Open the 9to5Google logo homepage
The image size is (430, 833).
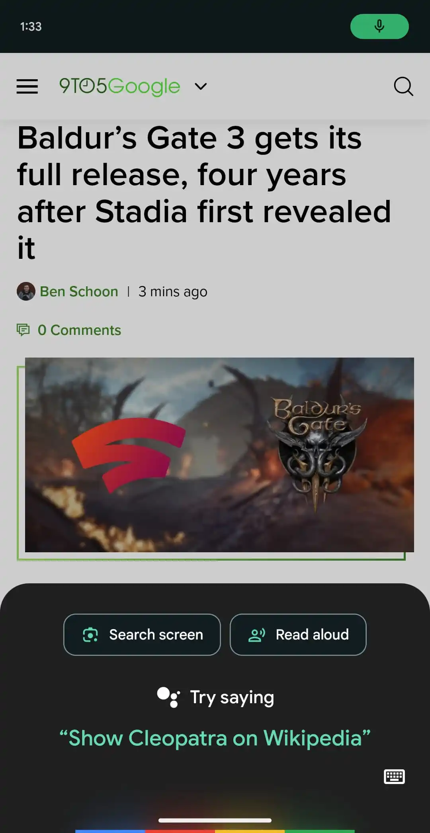point(119,86)
